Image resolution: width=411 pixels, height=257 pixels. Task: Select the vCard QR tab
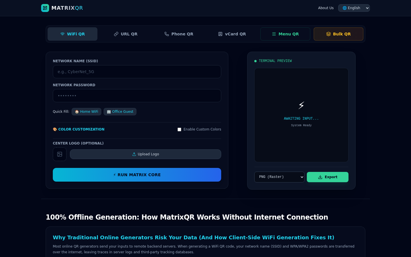coord(232,34)
